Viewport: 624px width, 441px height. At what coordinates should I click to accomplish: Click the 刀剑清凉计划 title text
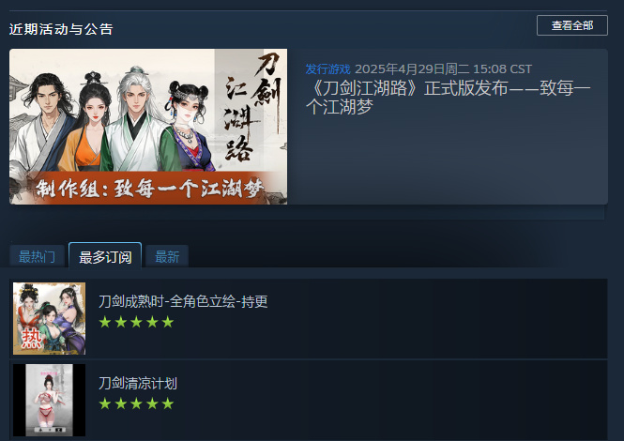tap(138, 383)
